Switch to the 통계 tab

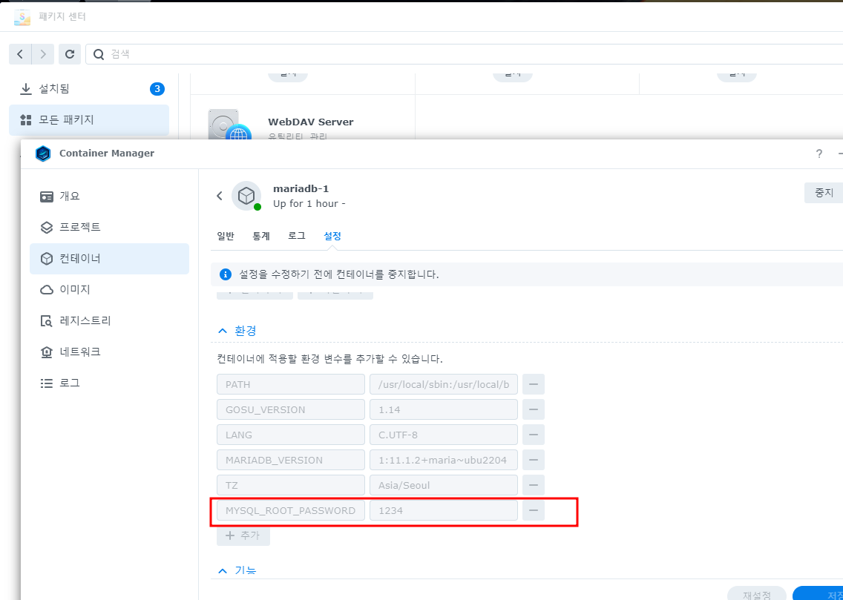point(260,236)
